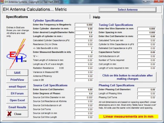Click the recalculate after making changes button
Viewport: 164px width, 123px height.
(x=128, y=77)
